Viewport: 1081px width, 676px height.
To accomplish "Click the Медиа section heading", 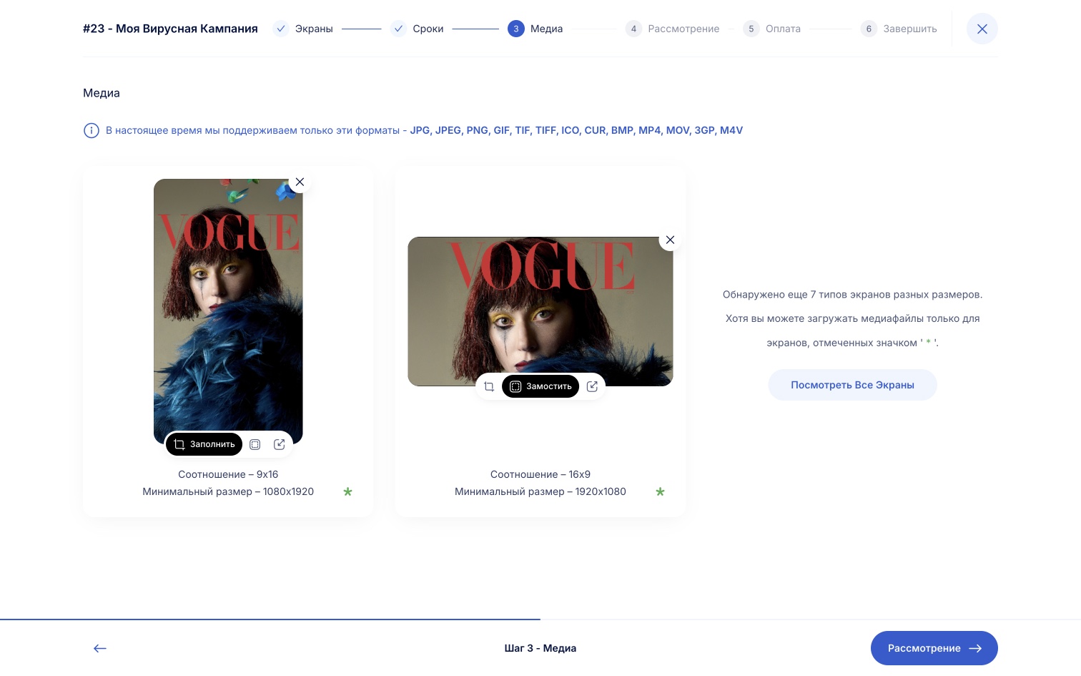I will click(x=102, y=93).
